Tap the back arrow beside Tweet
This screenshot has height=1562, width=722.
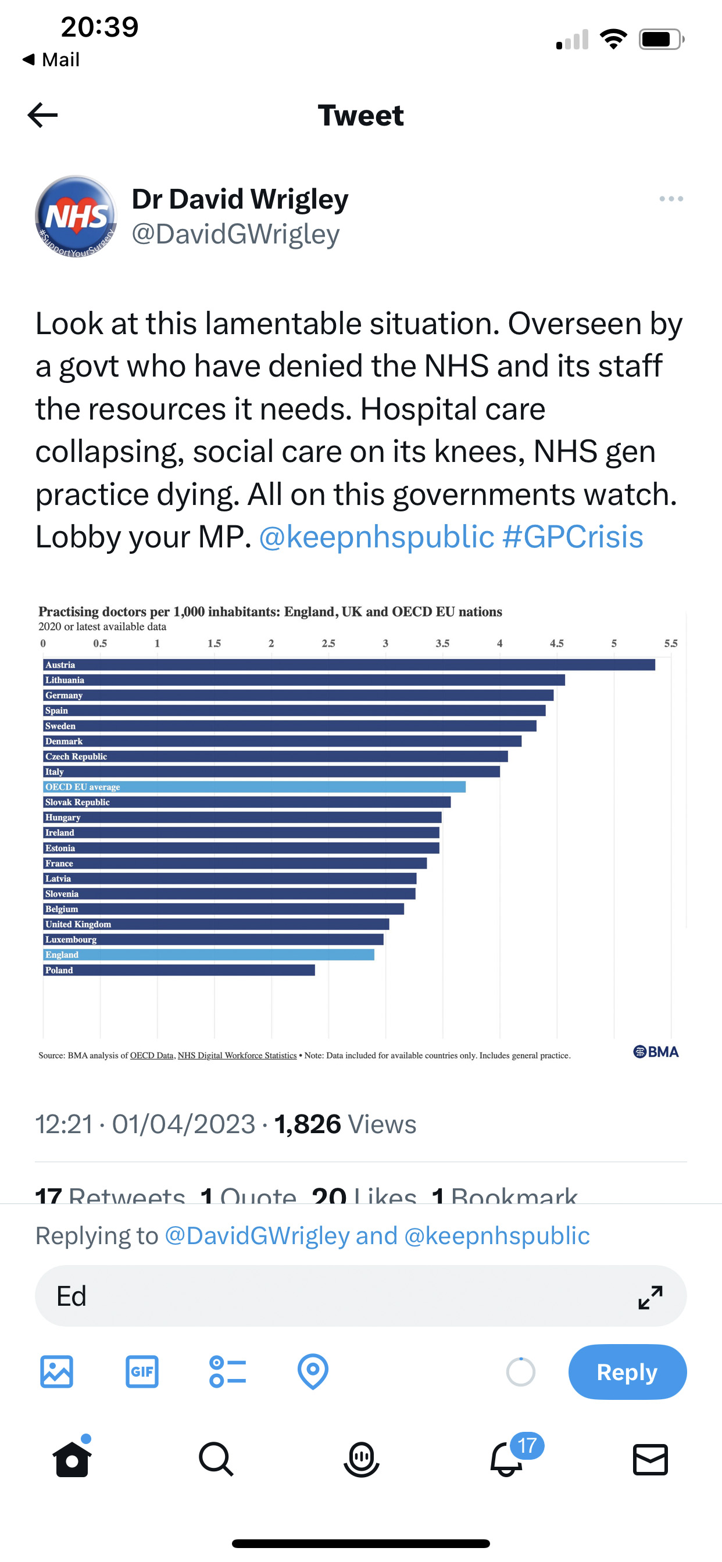pos(42,115)
